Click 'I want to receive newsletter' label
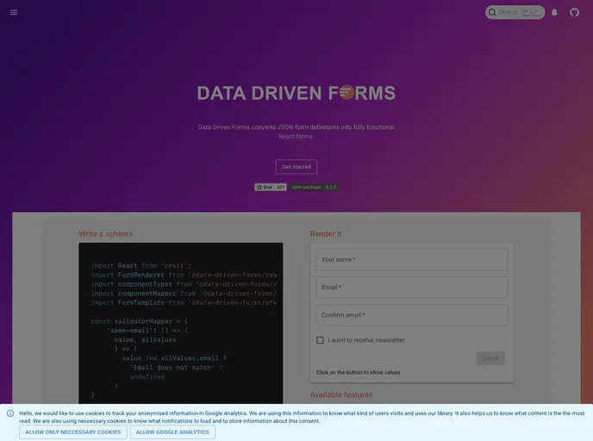Screen dimensions: 593x441 tap(366, 340)
